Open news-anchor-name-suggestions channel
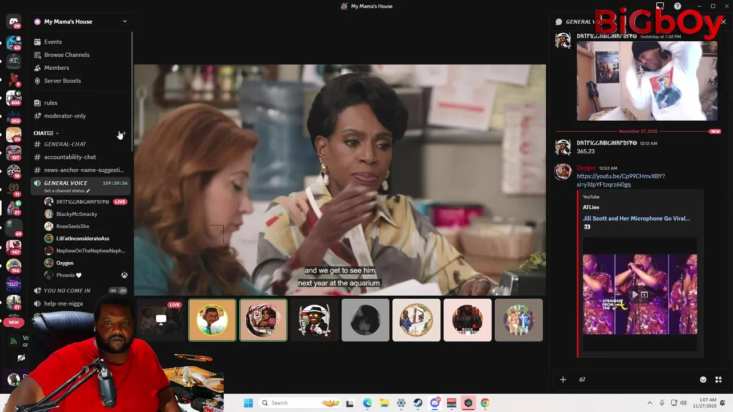This screenshot has width=733, height=412. 84,170
